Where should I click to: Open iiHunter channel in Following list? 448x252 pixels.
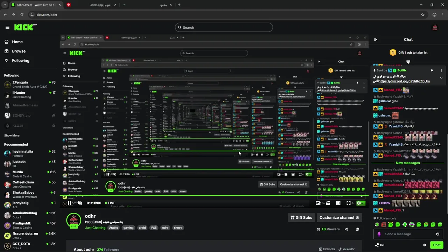tap(30, 94)
